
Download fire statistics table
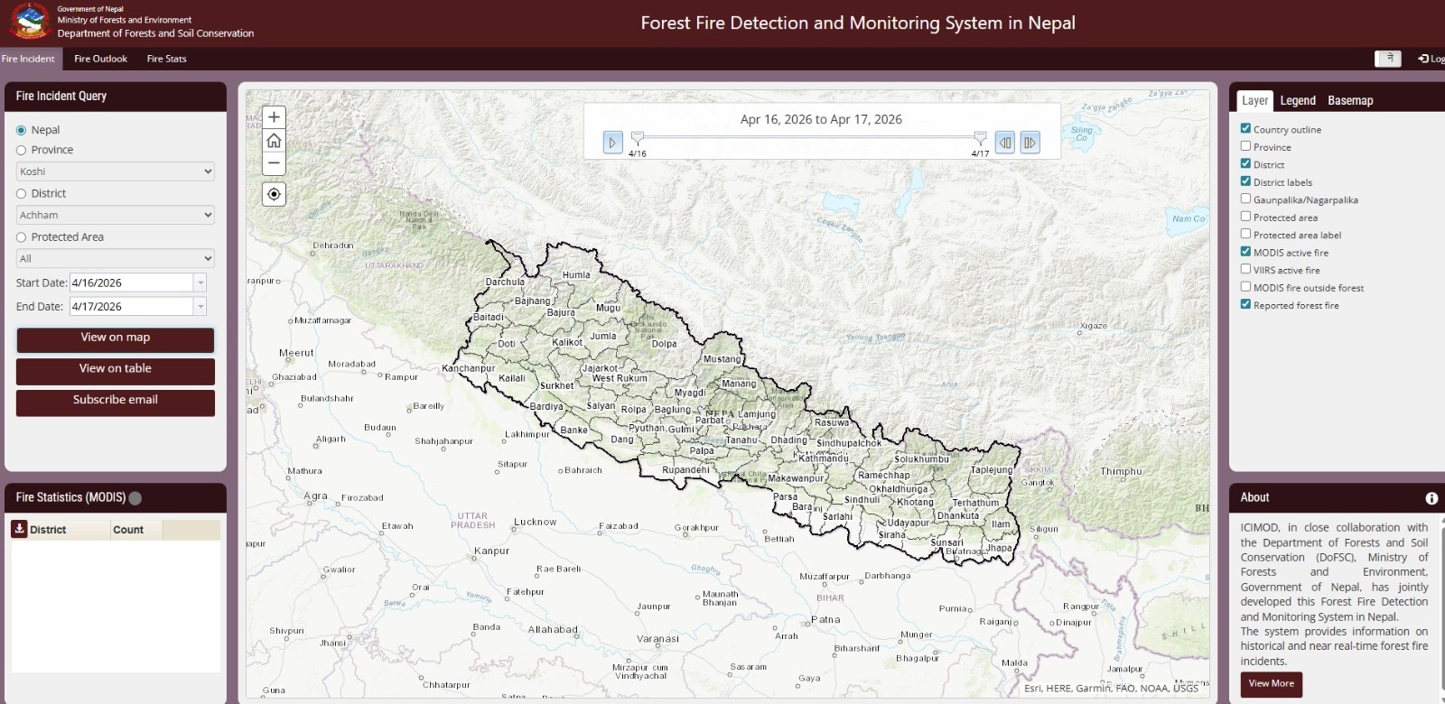[x=19, y=529]
